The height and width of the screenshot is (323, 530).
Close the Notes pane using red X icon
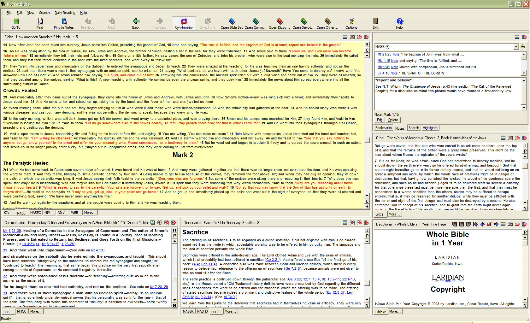point(524,37)
